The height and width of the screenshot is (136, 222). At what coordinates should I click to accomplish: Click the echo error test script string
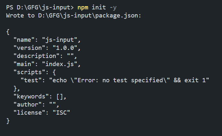coord(129,80)
